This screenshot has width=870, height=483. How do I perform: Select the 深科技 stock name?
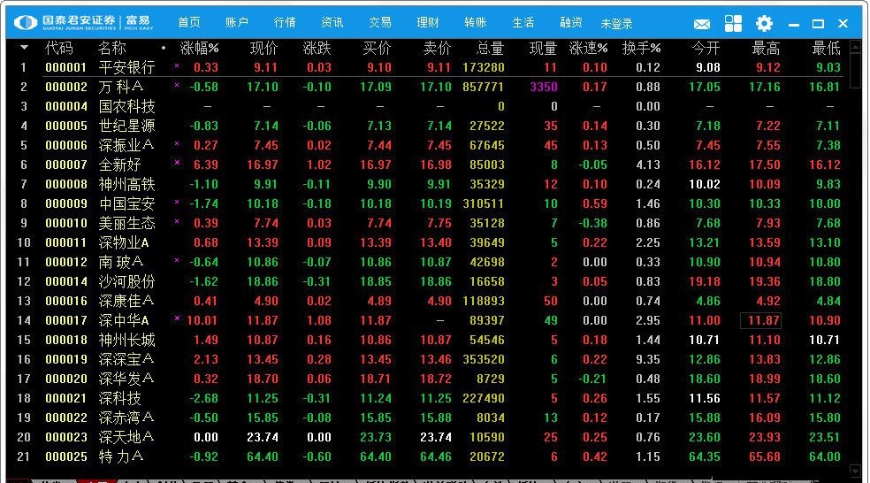click(x=120, y=399)
